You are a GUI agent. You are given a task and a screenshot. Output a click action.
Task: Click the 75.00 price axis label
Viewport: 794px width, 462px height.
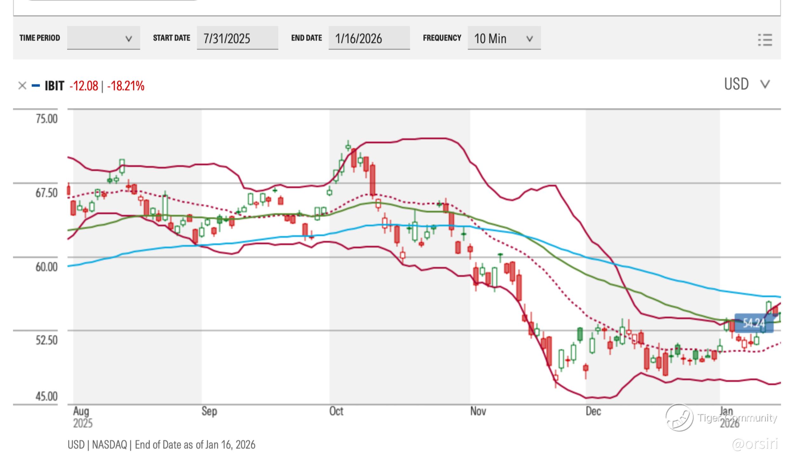pos(46,119)
